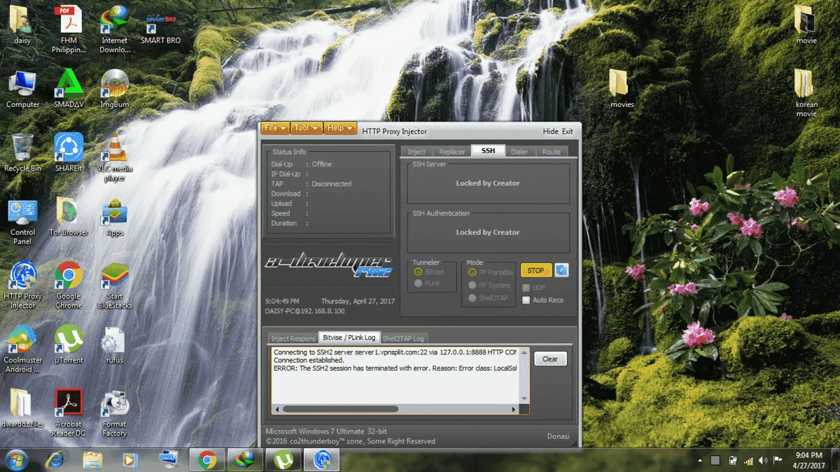The width and height of the screenshot is (840, 472).
Task: Open the movie folder on desktop
Action: [x=806, y=26]
